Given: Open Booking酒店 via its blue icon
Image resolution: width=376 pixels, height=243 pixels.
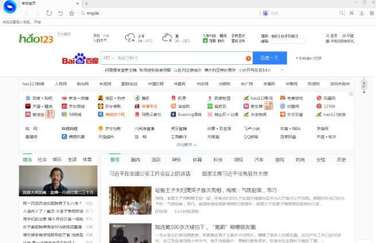Looking at the screenshot, I should tap(173, 115).
